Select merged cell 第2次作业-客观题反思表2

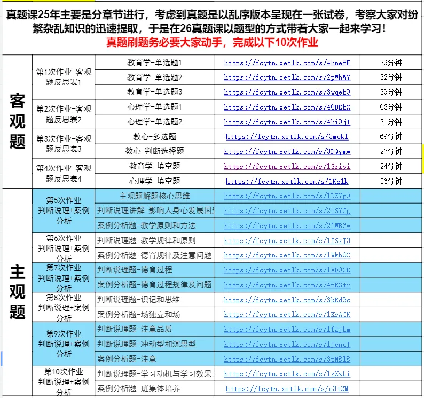pos(64,114)
